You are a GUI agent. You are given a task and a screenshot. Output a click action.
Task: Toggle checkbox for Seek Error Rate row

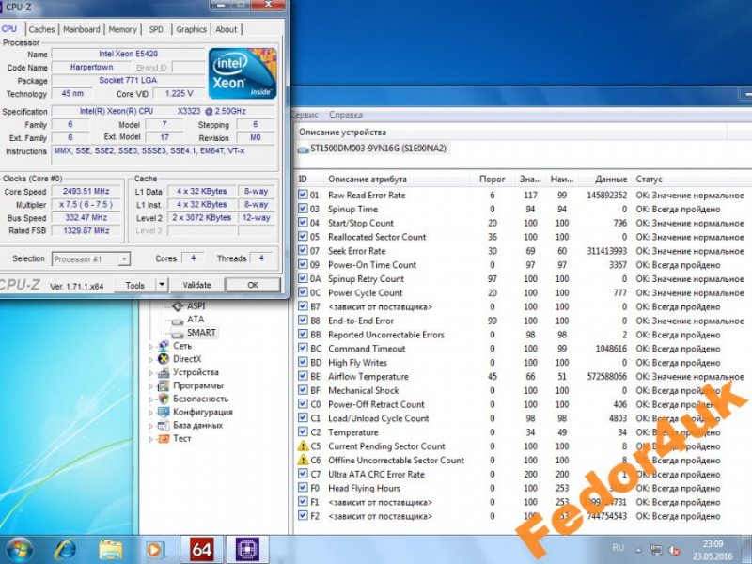303,251
